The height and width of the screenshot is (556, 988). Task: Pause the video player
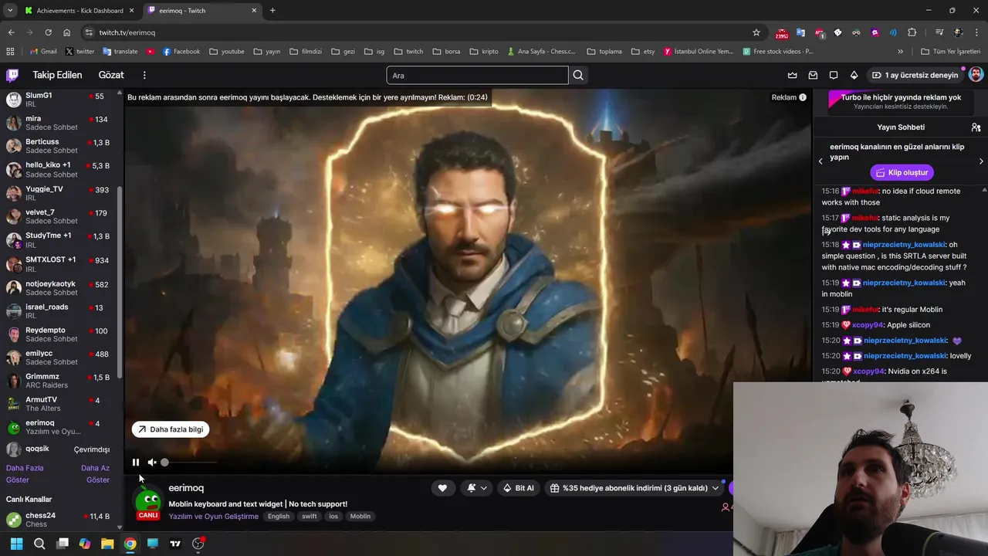136,463
